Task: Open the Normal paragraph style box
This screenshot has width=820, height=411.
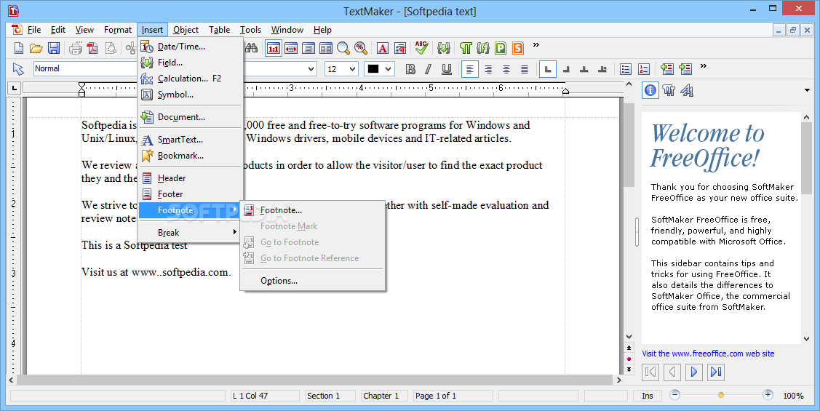Action: 84,68
